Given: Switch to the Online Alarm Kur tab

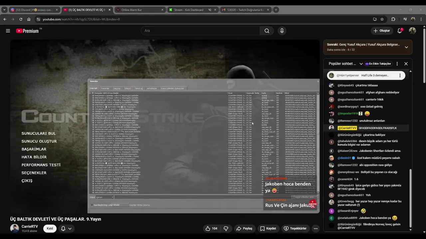Looking at the screenshot, I should coord(140,10).
